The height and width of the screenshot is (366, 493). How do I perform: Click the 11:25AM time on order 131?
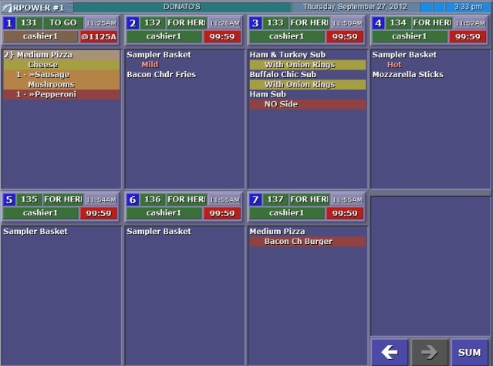(x=101, y=23)
